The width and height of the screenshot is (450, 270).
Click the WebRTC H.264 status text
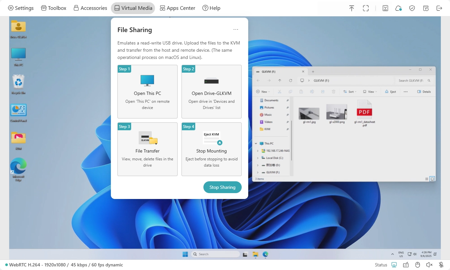(x=66, y=265)
